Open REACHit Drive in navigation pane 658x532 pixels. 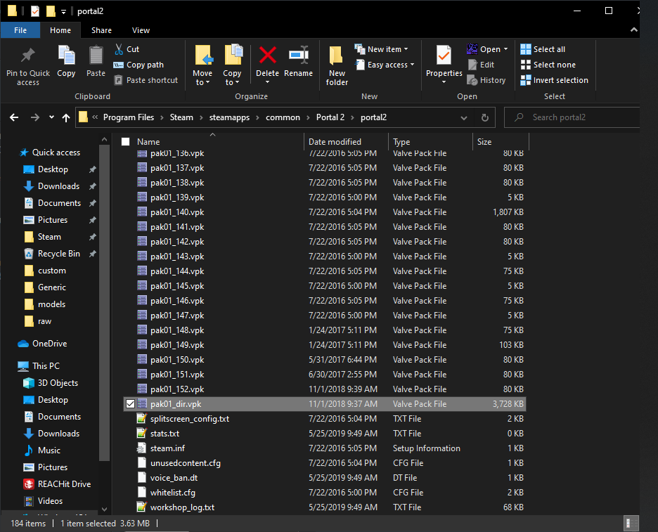pos(57,484)
